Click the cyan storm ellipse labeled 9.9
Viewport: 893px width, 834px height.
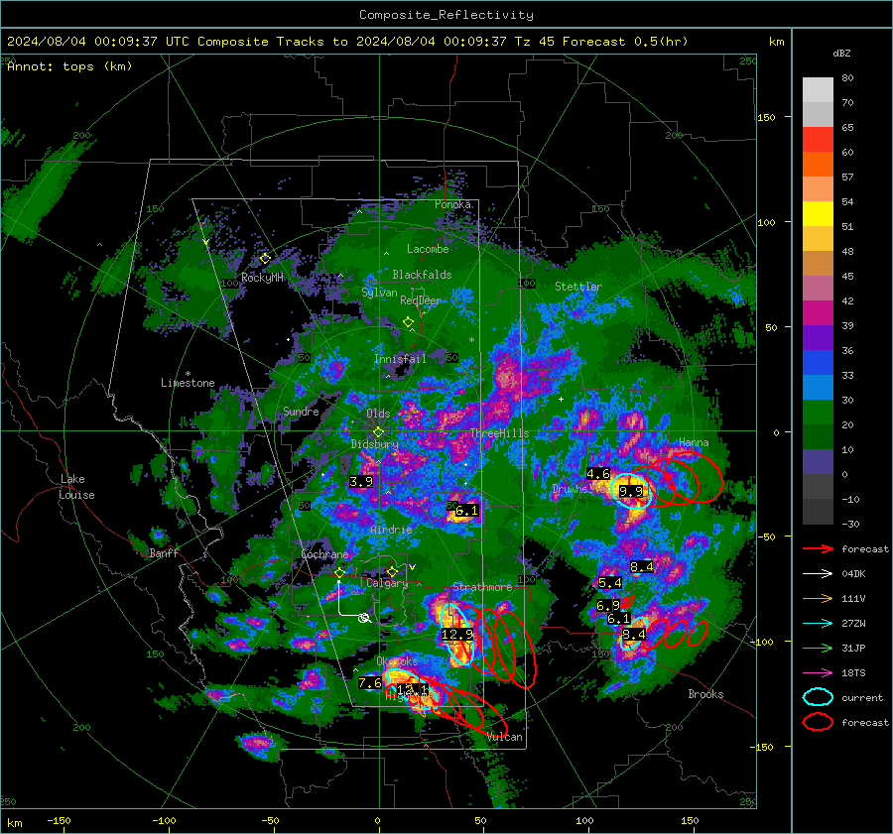(x=631, y=491)
